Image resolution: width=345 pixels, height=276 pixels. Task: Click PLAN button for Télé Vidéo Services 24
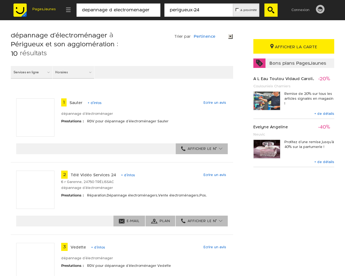pos(160,221)
